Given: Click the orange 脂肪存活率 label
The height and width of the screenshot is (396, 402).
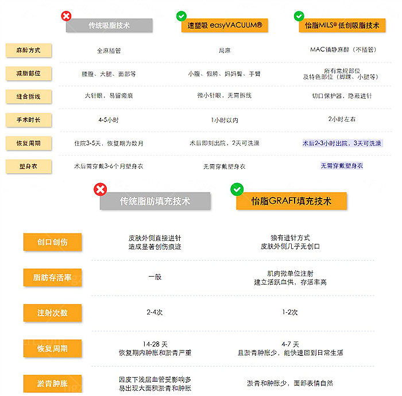Looking at the screenshot, I should click(x=53, y=277).
